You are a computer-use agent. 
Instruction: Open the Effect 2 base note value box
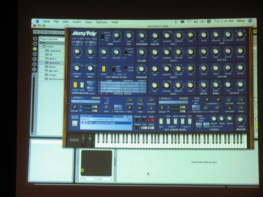[196, 106]
